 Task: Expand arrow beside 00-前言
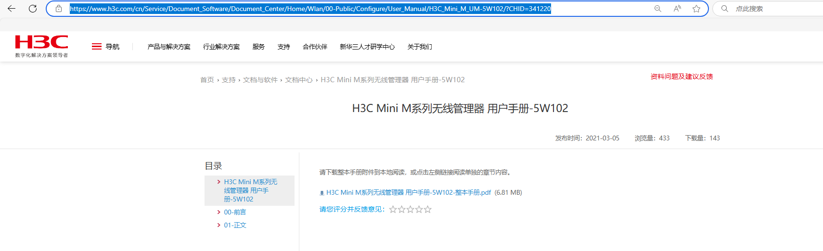coord(219,212)
